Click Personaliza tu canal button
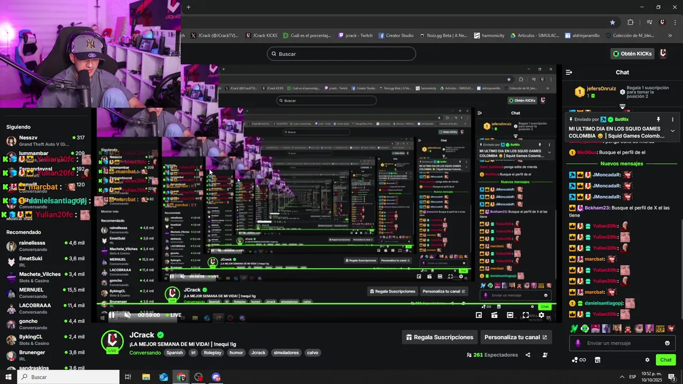Viewport: 683px width, 384px height. point(515,337)
